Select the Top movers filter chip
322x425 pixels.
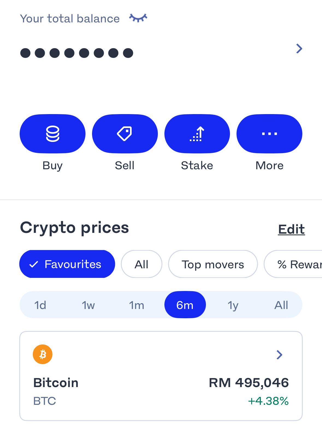pyautogui.click(x=213, y=264)
